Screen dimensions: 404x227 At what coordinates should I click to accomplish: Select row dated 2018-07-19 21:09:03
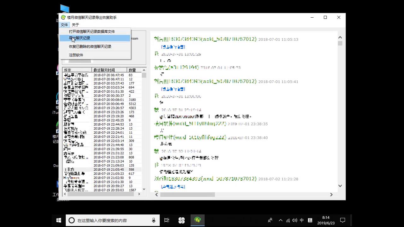click(102, 166)
